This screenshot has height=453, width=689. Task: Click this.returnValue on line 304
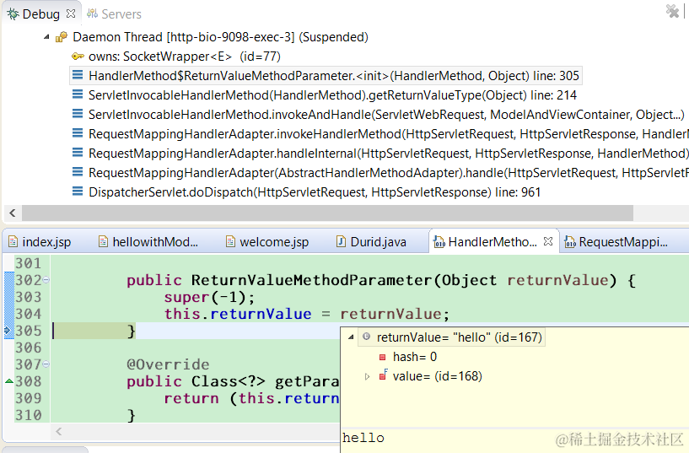tap(238, 314)
